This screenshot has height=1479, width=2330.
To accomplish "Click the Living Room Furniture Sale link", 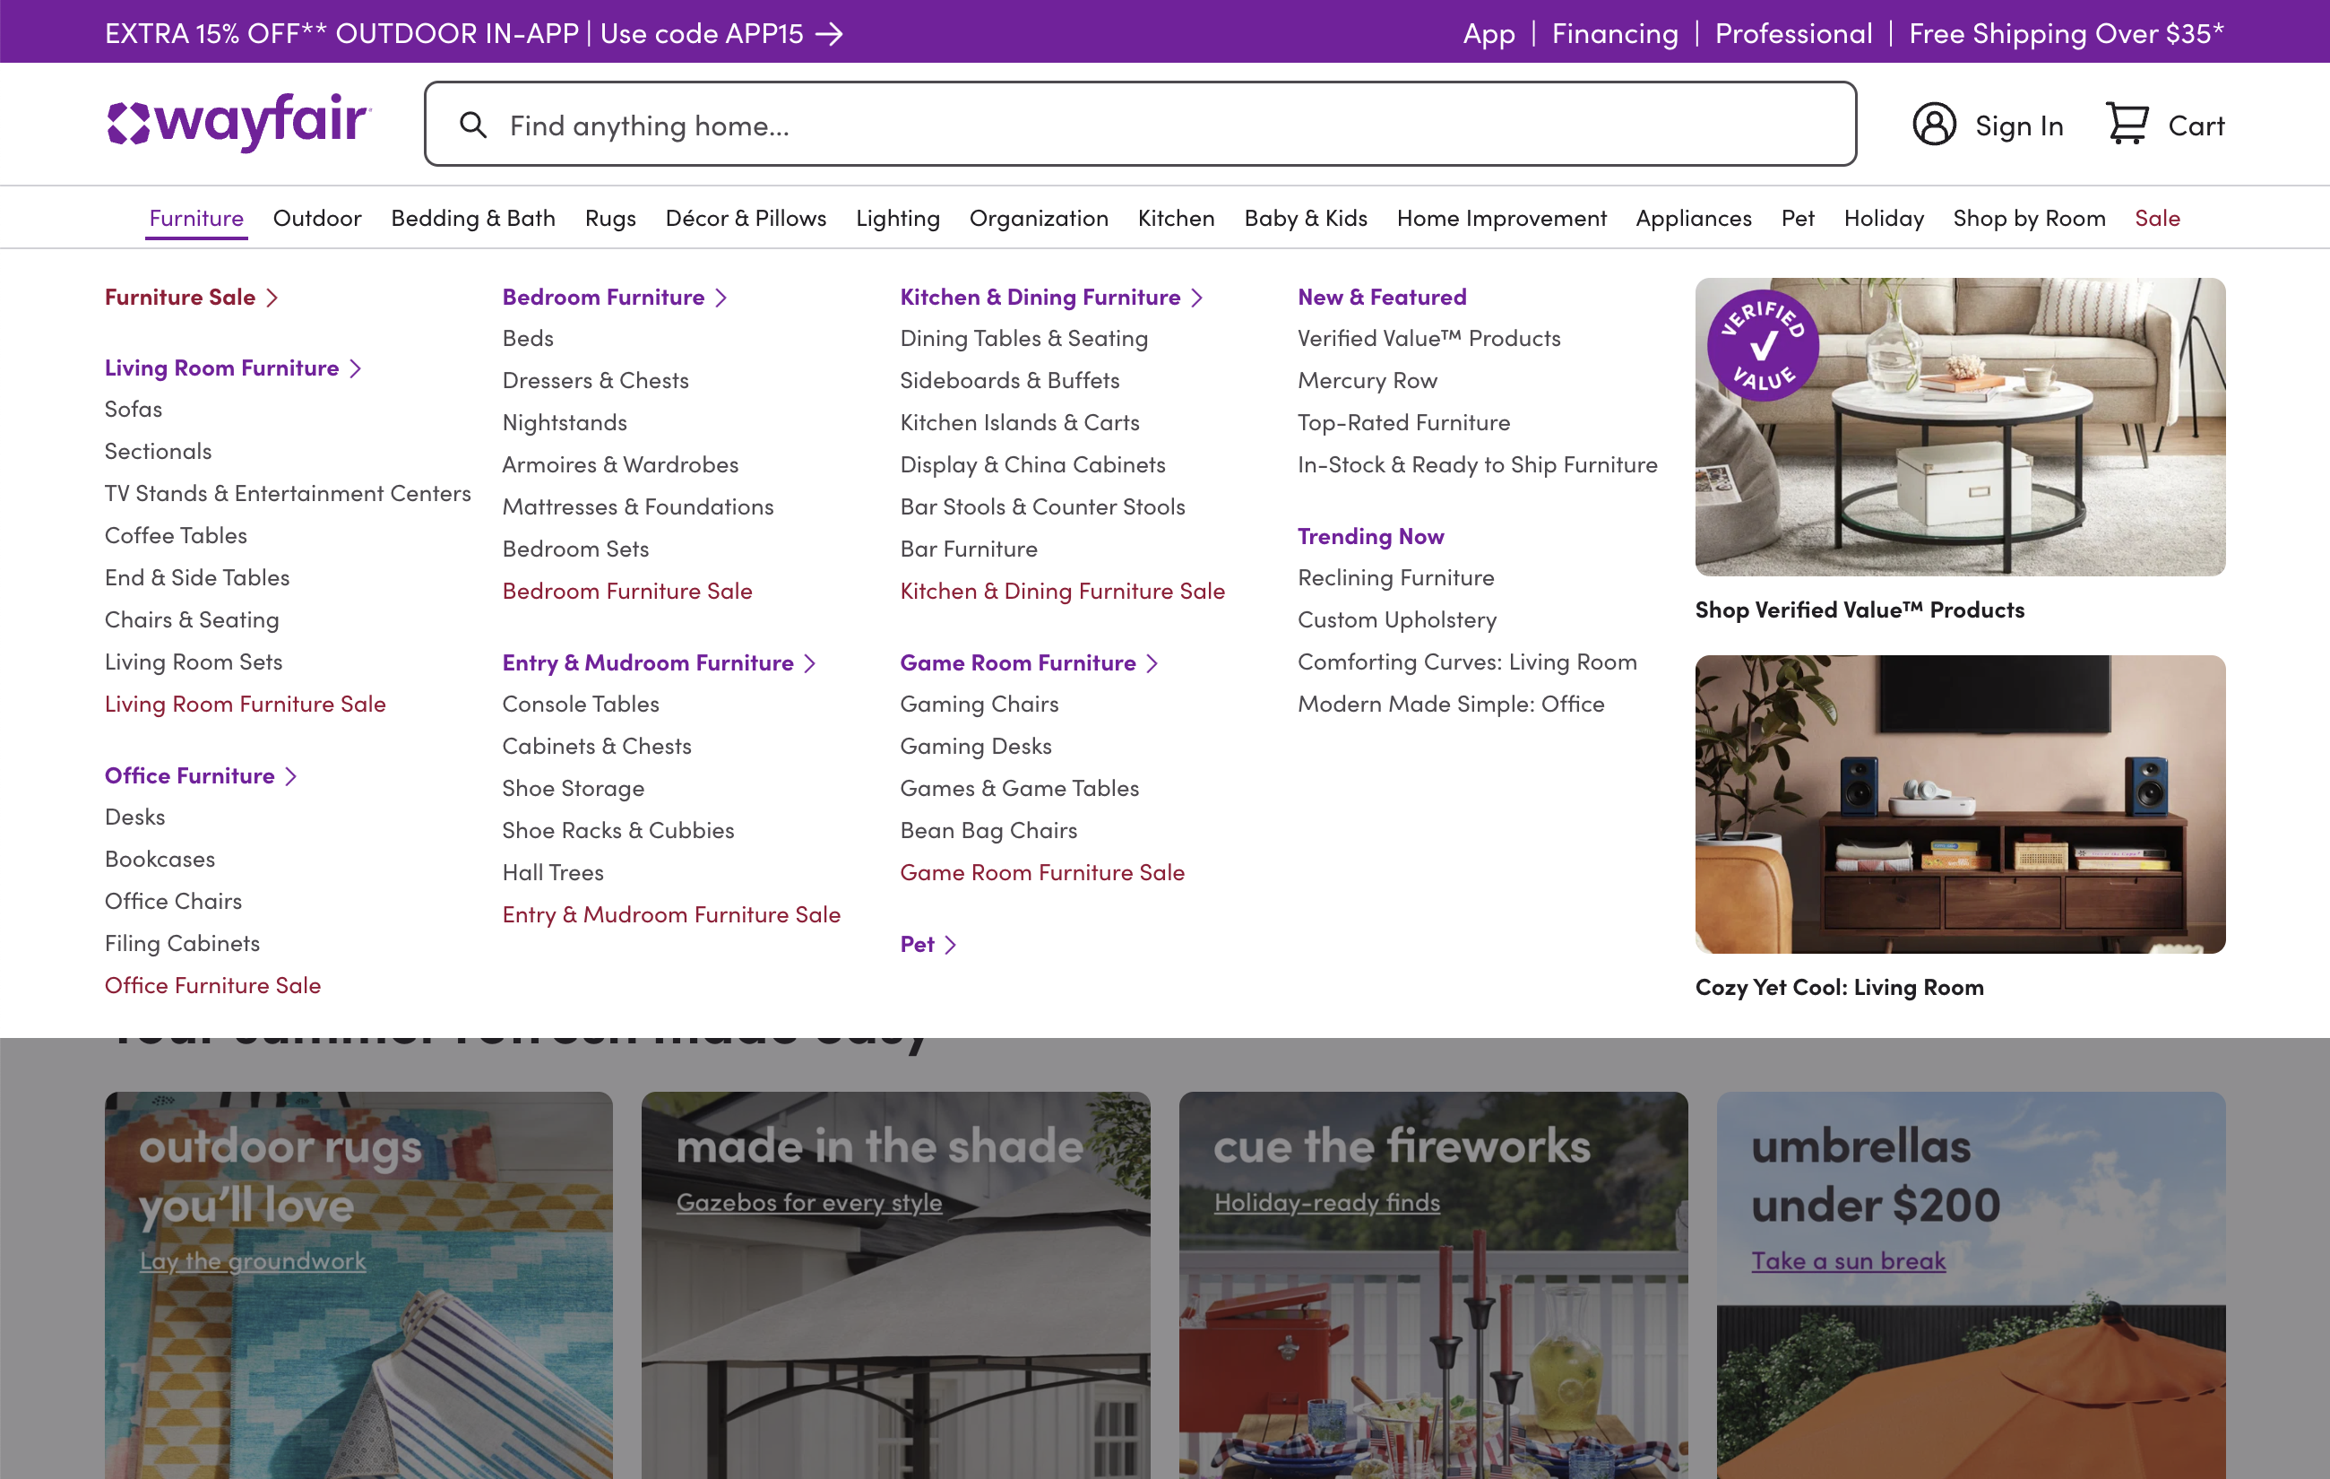I will coord(246,704).
